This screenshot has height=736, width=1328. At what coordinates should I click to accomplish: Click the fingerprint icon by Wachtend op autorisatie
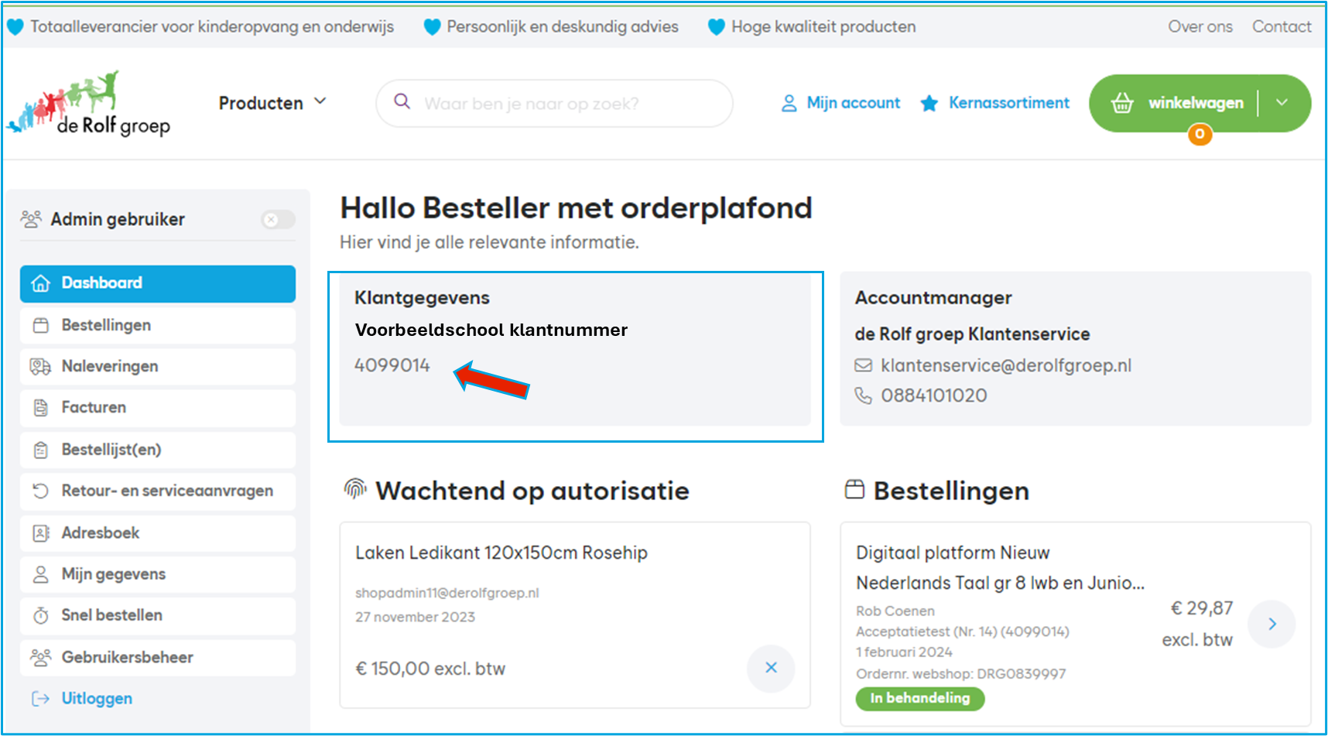pyautogui.click(x=355, y=488)
